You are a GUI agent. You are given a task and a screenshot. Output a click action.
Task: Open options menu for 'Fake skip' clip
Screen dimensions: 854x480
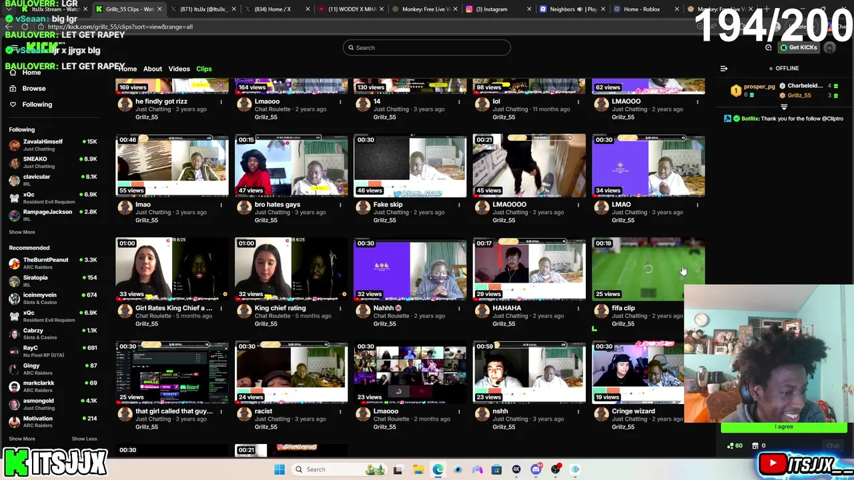click(x=459, y=205)
